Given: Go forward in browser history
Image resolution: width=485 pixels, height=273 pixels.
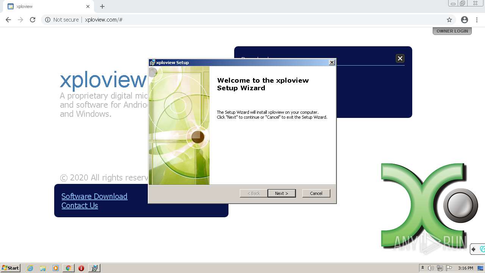Looking at the screenshot, I should click(20, 20).
